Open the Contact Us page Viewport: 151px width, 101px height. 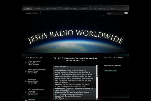click(84, 8)
